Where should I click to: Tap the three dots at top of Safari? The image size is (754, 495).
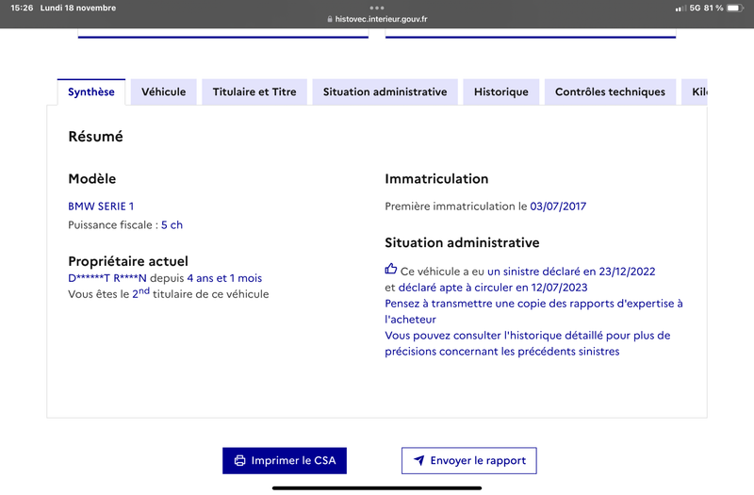[x=377, y=8]
